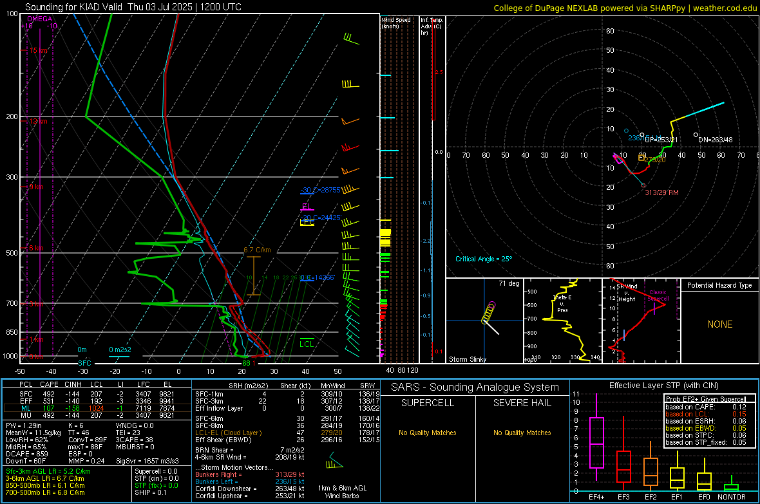Screen dimensions: 760x504
Task: Click the red 'based on LCL: 0.15' row
Action: [706, 414]
